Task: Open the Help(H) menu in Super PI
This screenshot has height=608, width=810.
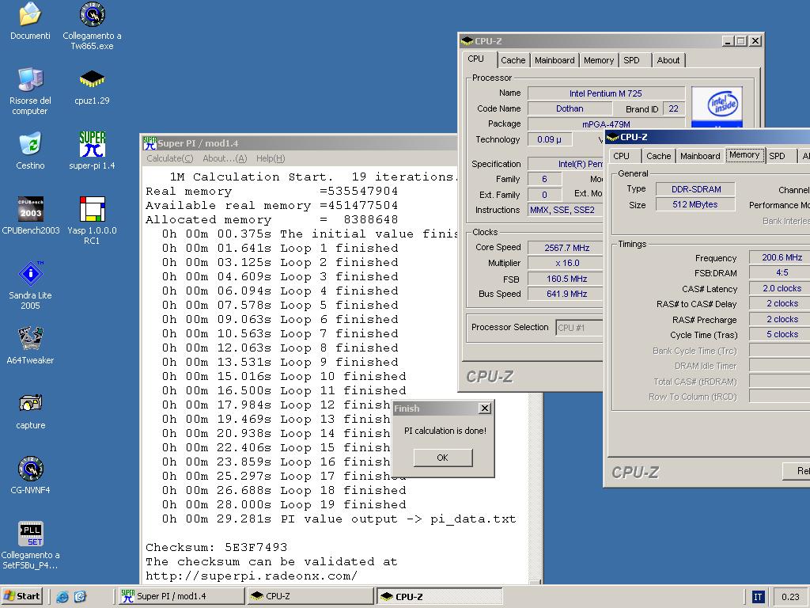Action: (x=271, y=158)
